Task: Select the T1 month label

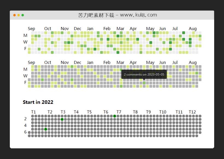Action: tap(33, 112)
